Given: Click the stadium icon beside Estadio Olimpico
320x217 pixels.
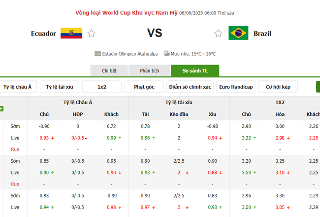Looking at the screenshot, I should coord(98,54).
